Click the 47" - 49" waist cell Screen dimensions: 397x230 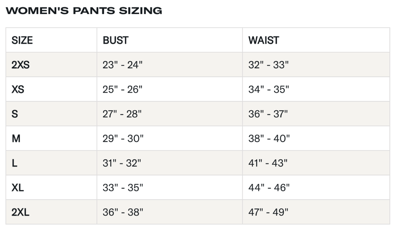point(268,212)
